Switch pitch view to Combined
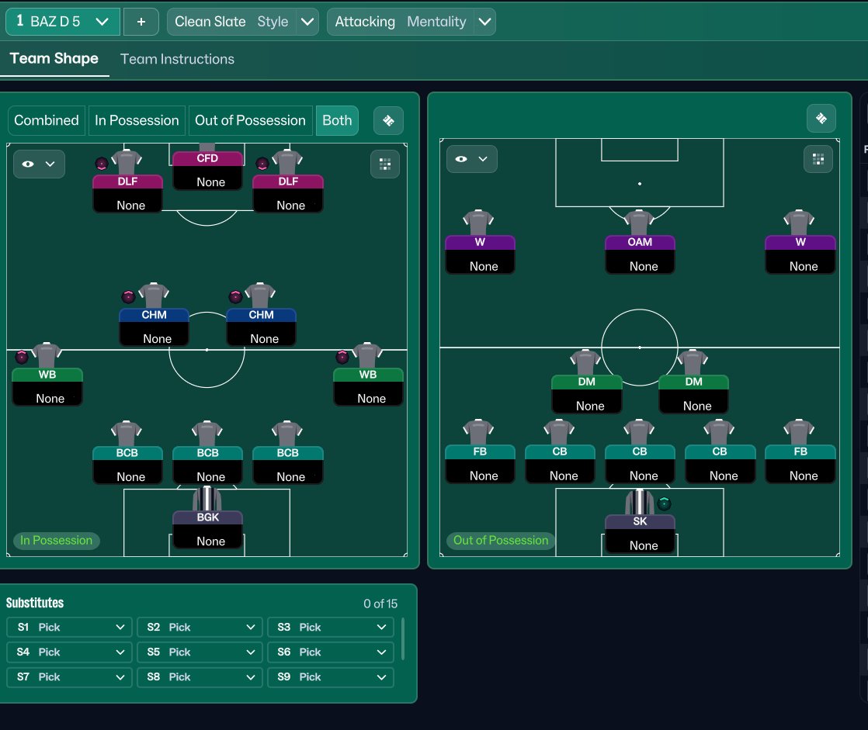The image size is (868, 730). [47, 120]
